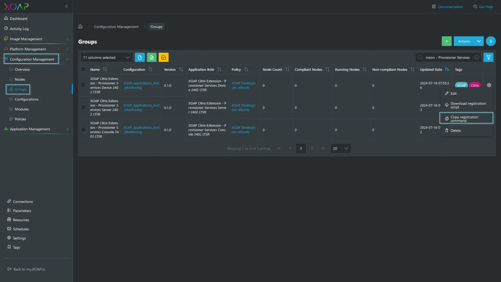
Task: Sort by the Policy column
Action: point(246,69)
